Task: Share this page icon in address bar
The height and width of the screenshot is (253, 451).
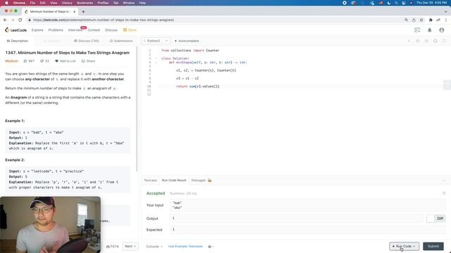Action: tap(414, 20)
